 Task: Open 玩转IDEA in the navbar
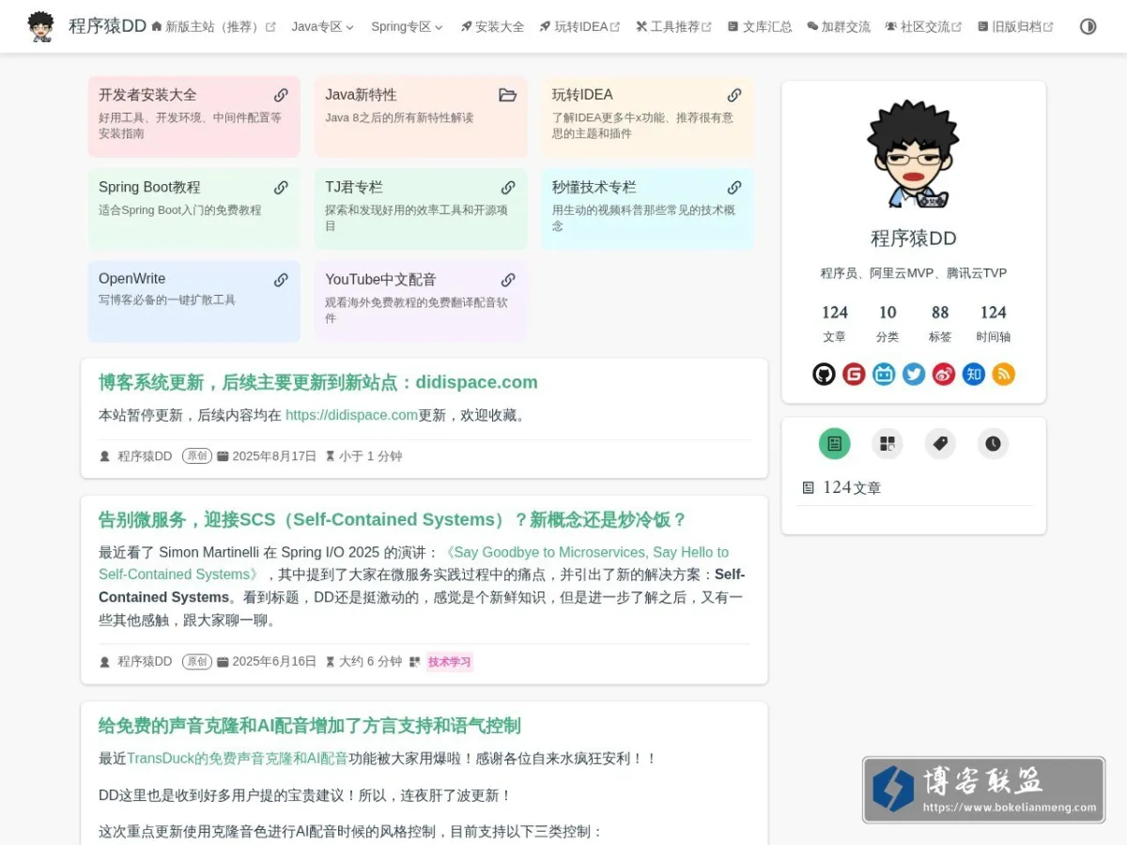point(579,26)
